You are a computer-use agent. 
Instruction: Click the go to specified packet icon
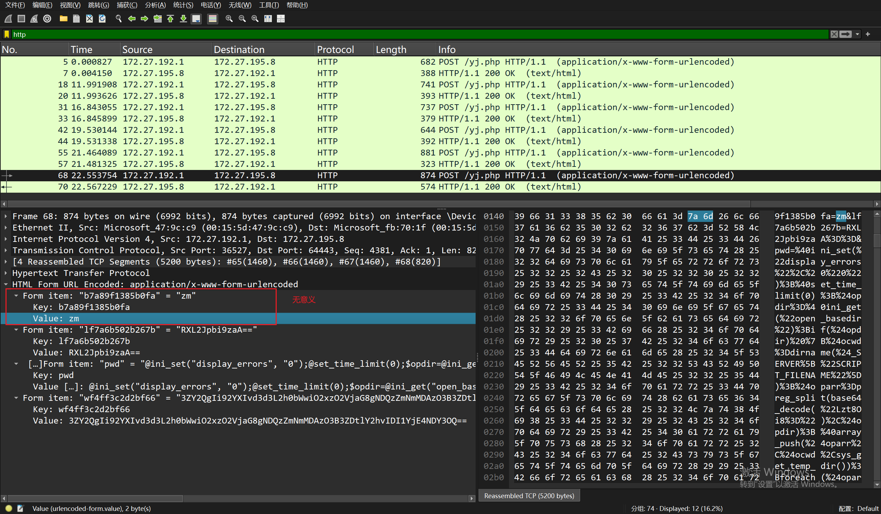158,19
